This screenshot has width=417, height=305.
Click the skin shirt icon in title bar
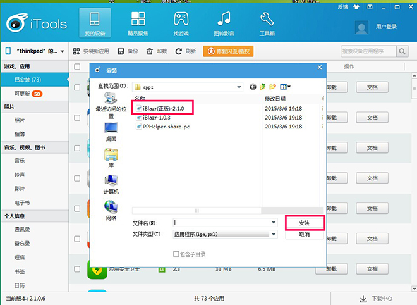click(x=356, y=7)
